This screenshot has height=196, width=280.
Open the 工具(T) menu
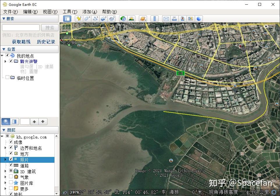click(x=70, y=12)
